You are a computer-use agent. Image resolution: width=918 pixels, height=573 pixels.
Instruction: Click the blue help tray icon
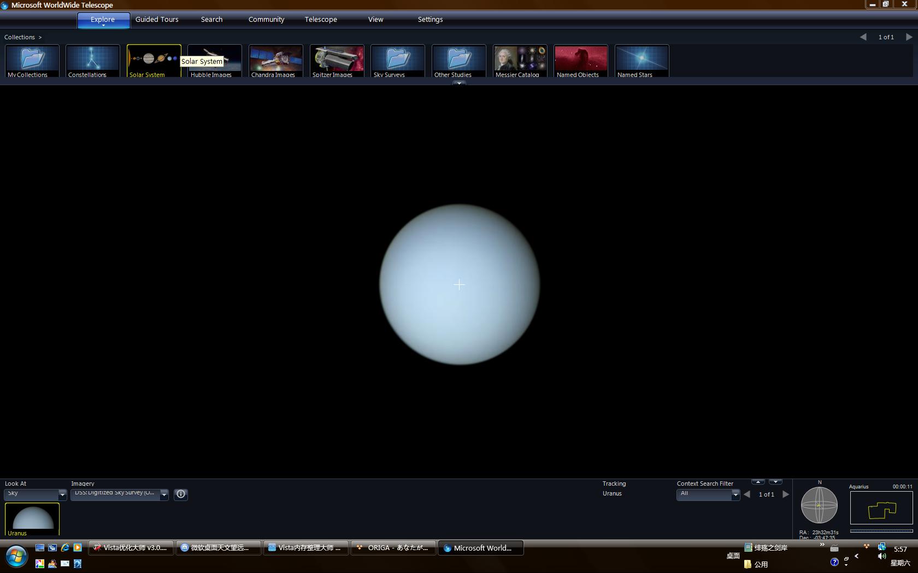pyautogui.click(x=834, y=562)
